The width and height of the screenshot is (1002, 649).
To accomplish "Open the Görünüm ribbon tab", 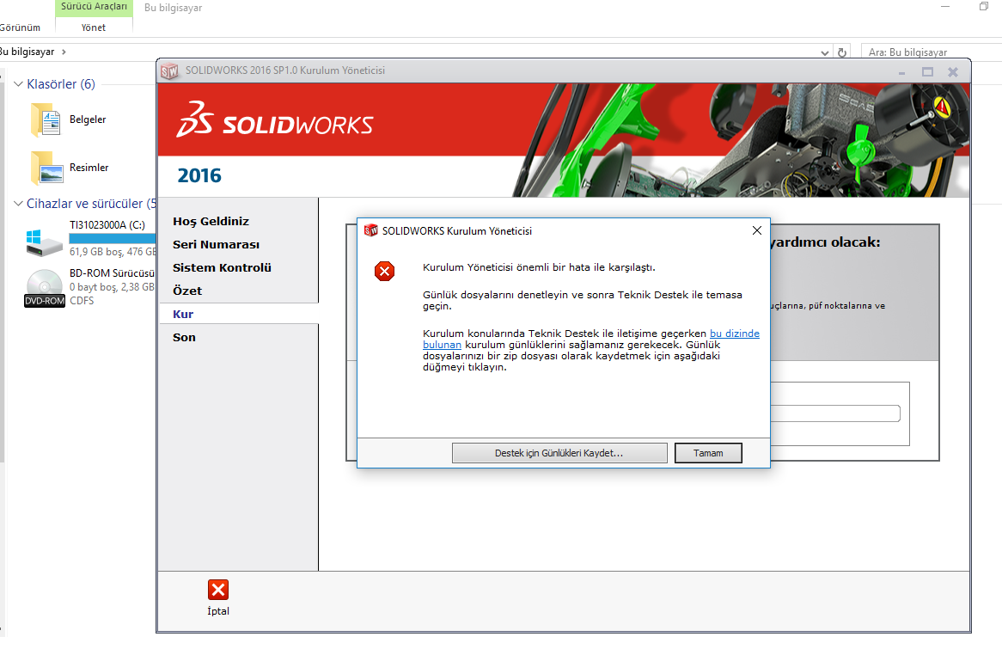I will tap(20, 28).
